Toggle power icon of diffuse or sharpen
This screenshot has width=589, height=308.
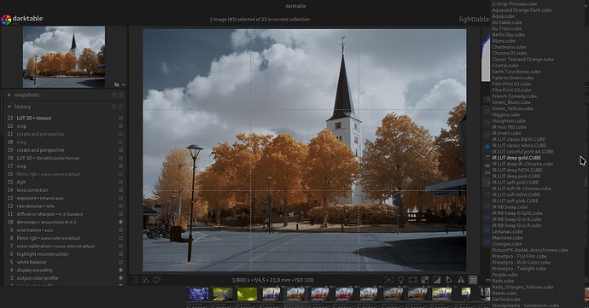120,214
